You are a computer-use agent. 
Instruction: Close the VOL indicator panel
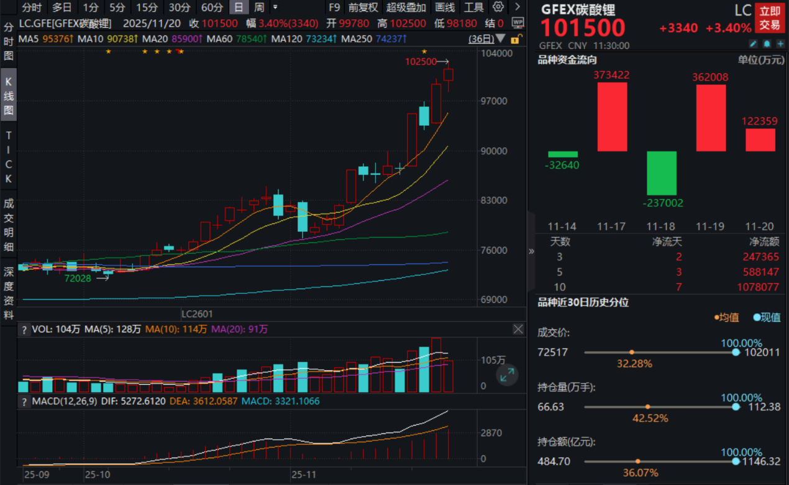click(x=518, y=329)
